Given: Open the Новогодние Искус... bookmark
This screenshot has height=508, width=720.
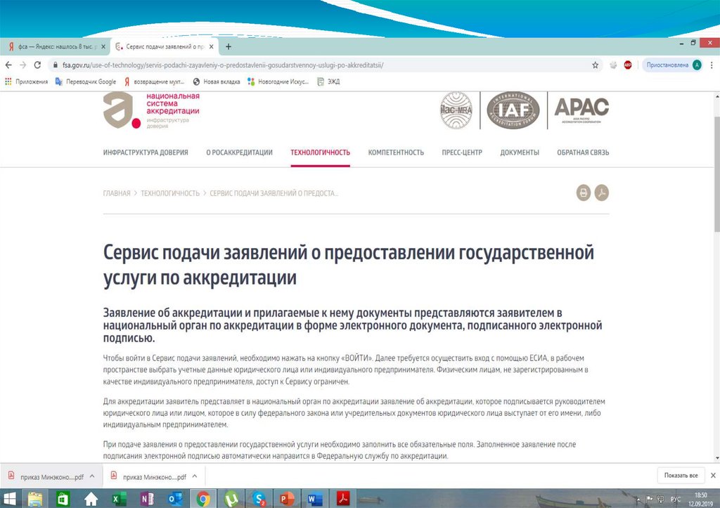Looking at the screenshot, I should tap(278, 82).
